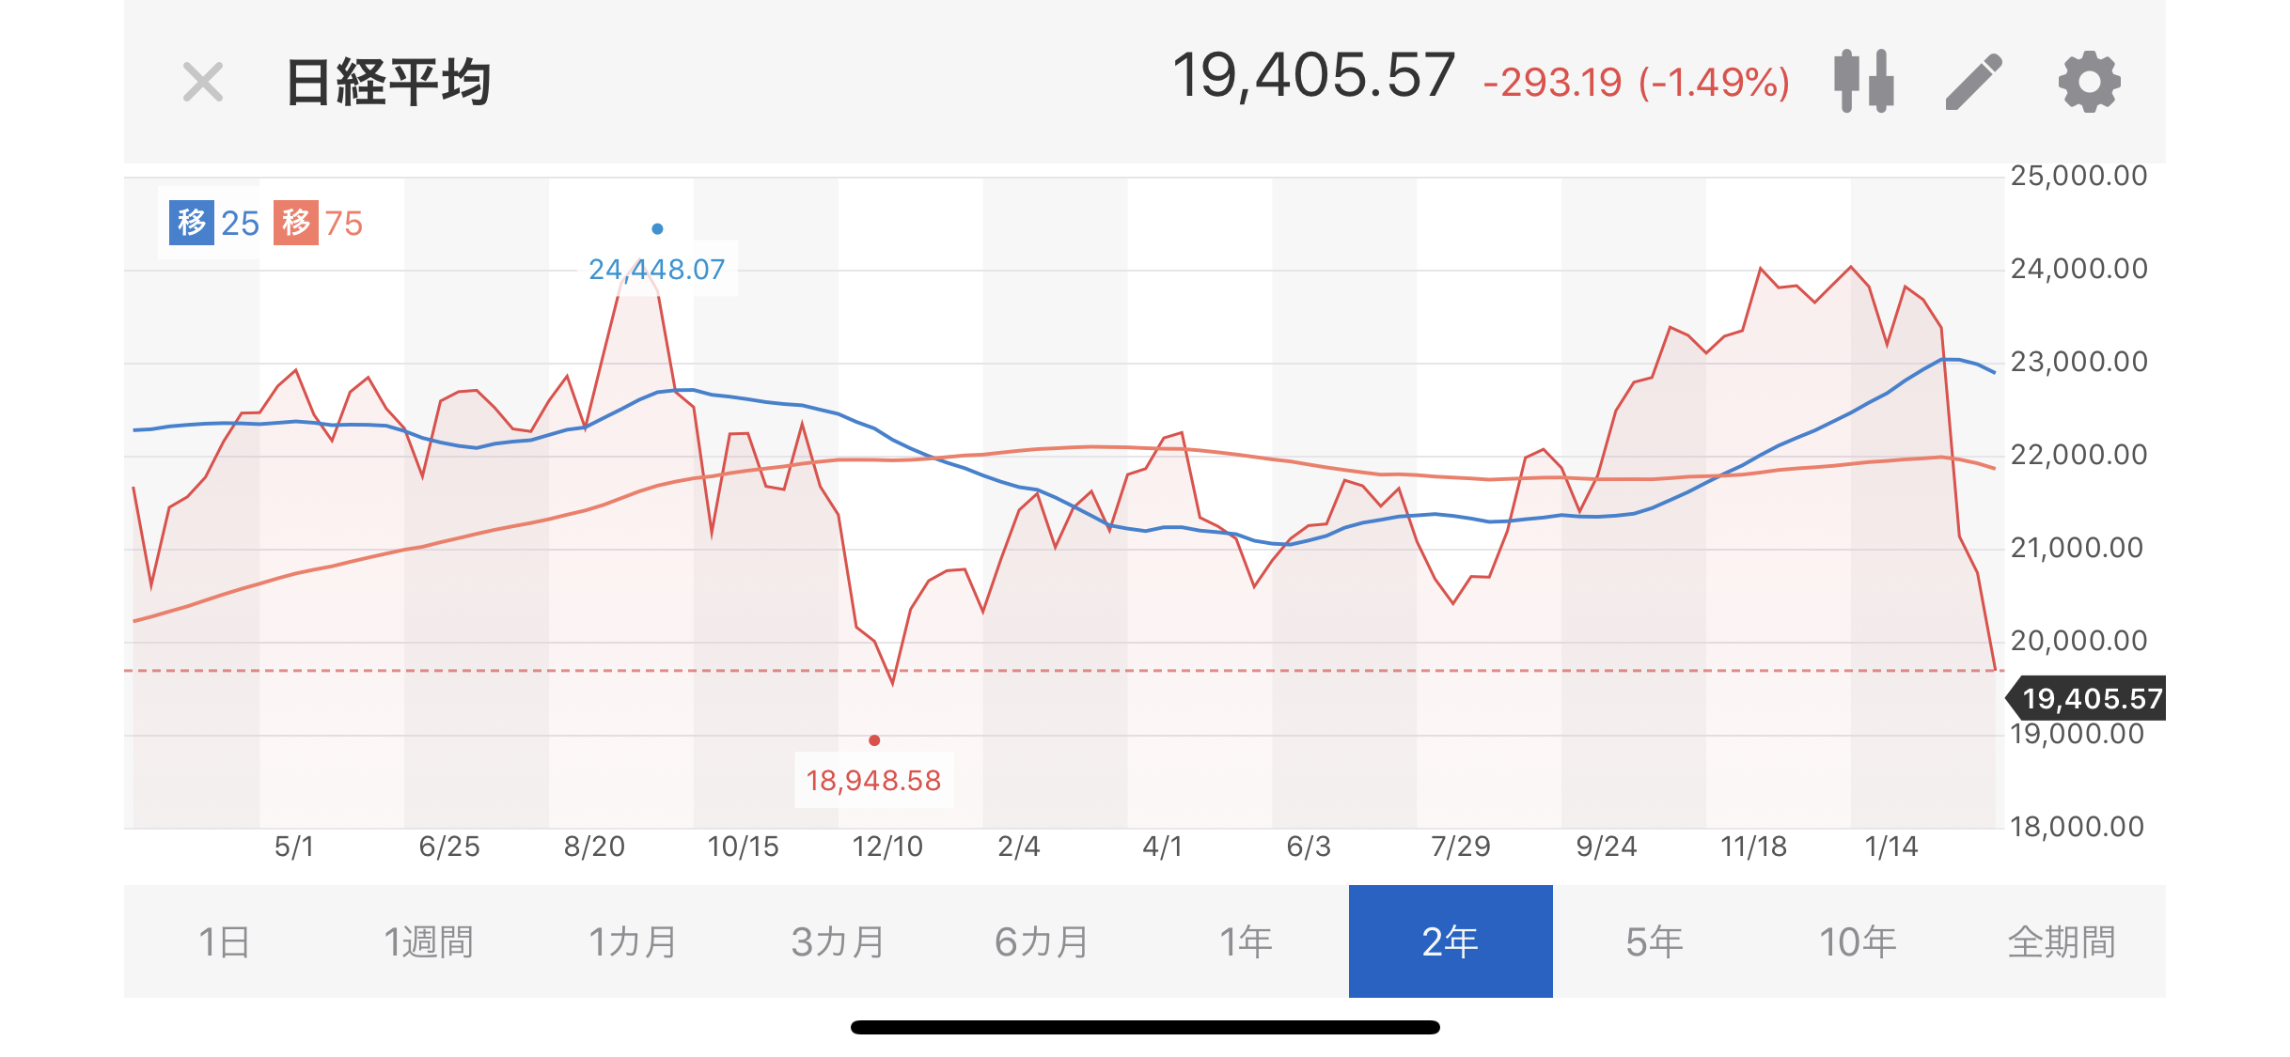Screen dimensions: 2290x1057
Task: Toggle the 75-day moving average badge
Action: pos(318,223)
